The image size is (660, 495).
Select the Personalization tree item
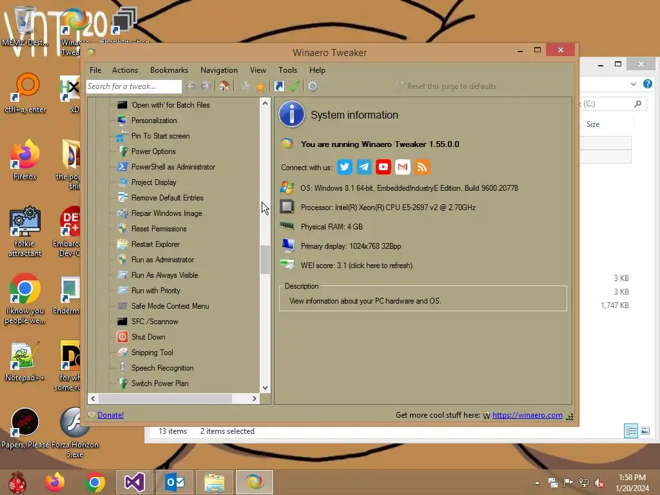coord(154,121)
